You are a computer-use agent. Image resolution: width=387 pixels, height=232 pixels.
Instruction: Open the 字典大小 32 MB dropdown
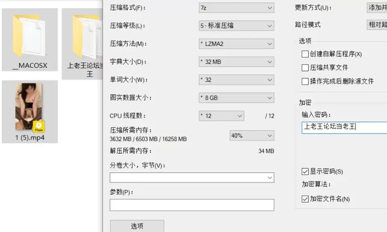(236, 62)
